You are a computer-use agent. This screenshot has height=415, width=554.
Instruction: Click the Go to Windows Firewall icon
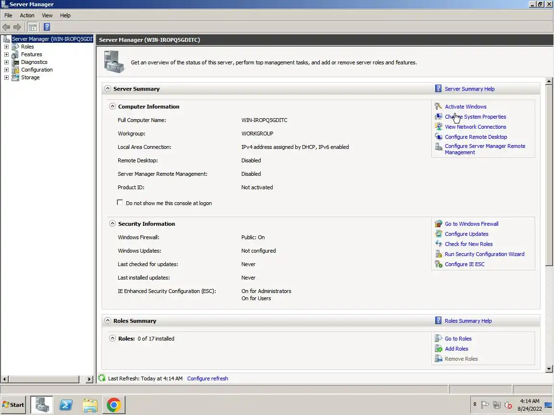[x=438, y=223]
